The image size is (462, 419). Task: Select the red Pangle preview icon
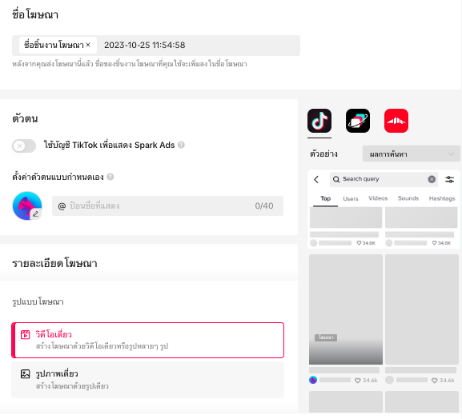click(x=396, y=121)
